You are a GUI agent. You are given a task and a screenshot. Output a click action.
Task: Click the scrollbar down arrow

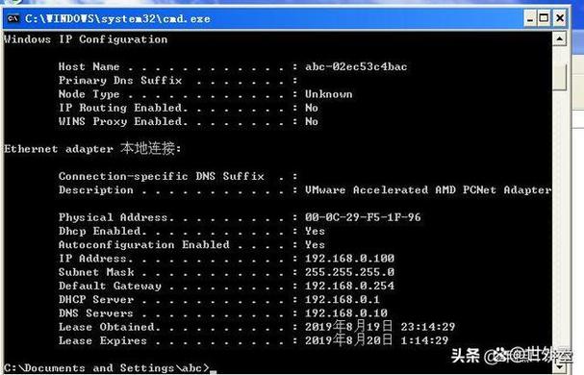(559, 366)
